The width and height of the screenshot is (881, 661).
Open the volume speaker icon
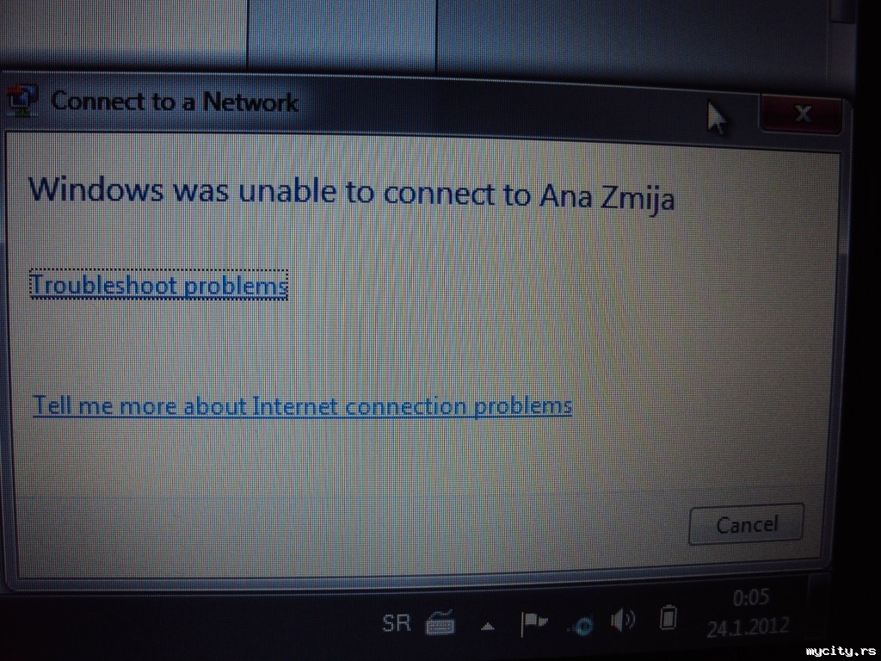point(623,621)
